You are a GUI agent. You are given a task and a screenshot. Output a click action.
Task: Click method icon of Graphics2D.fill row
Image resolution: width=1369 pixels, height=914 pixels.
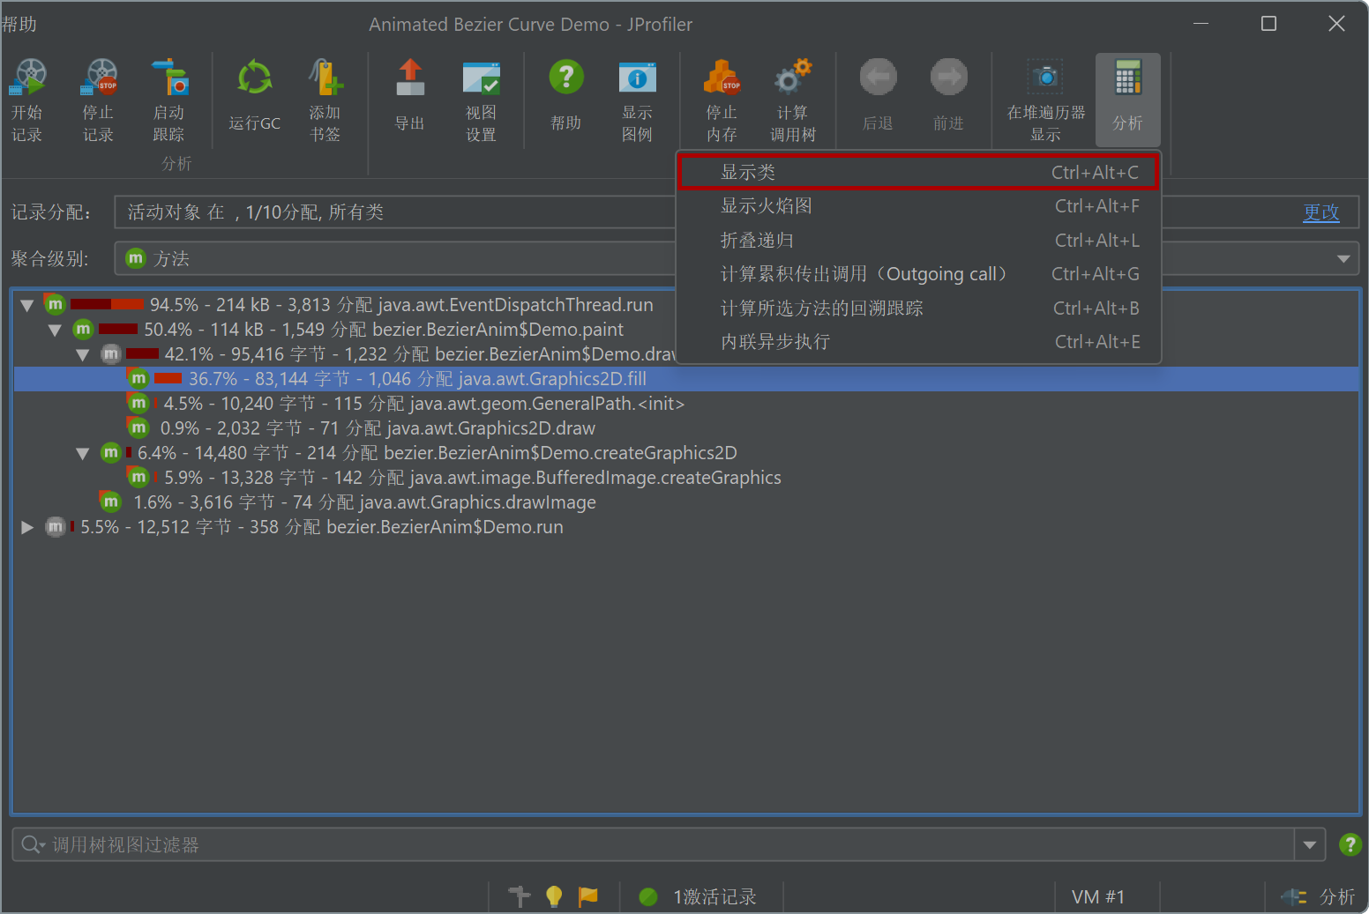pos(138,378)
